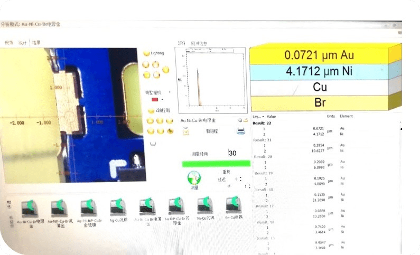
Task: Toggle top-left bulb under 轴控制 axis control
Action: [150, 121]
